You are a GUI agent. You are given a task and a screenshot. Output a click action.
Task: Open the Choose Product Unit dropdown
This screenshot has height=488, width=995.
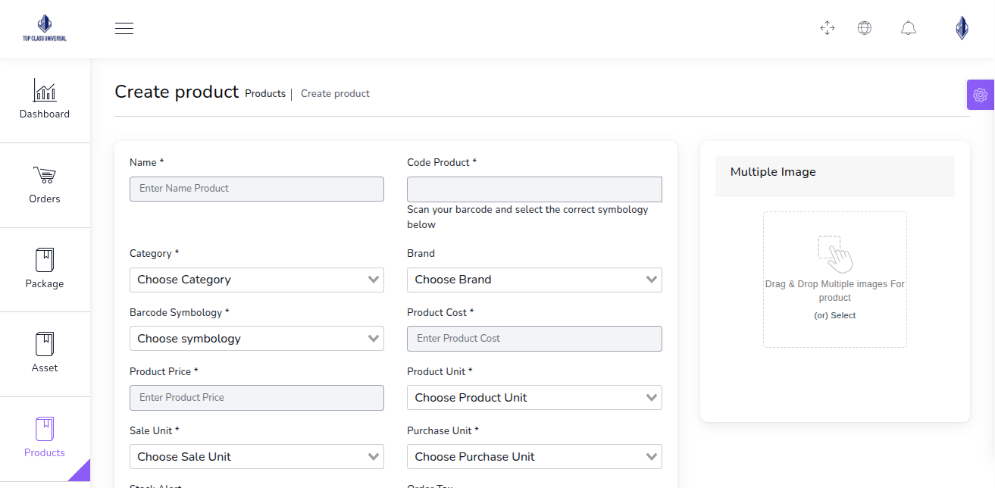[534, 398]
